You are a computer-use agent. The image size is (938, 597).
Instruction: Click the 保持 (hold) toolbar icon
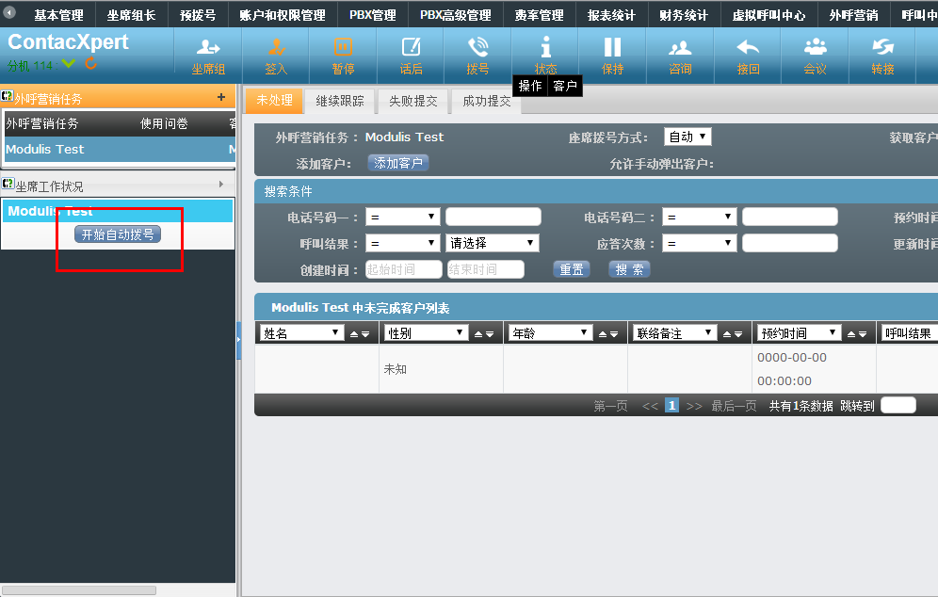coord(612,47)
